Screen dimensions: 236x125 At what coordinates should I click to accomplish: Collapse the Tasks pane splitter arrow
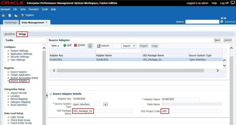coord(47,95)
